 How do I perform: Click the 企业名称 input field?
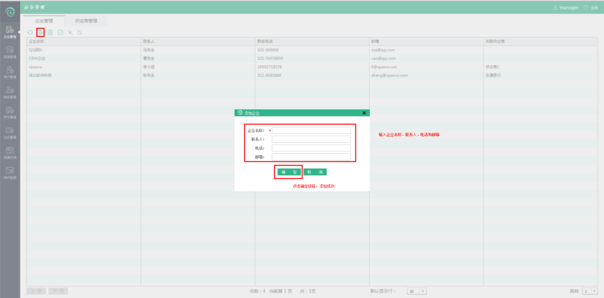[x=311, y=130]
